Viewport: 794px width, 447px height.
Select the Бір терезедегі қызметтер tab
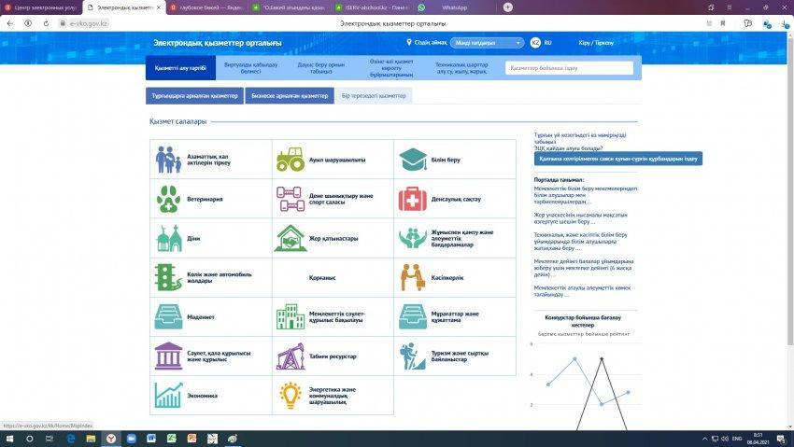374,95
